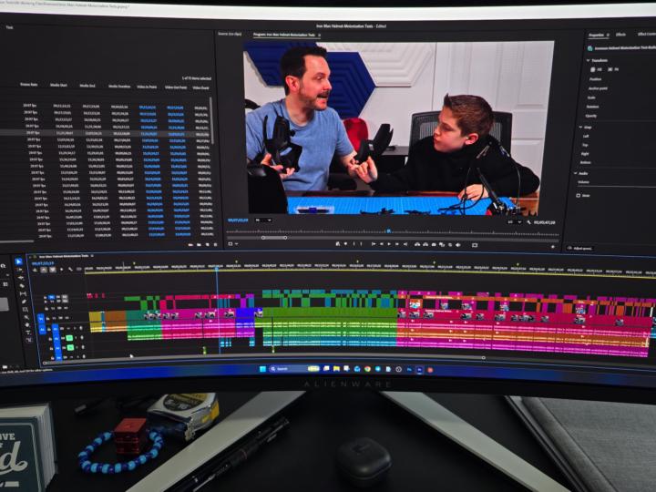Collapse the Transform section
This screenshot has width=656, height=492.
[x=589, y=60]
